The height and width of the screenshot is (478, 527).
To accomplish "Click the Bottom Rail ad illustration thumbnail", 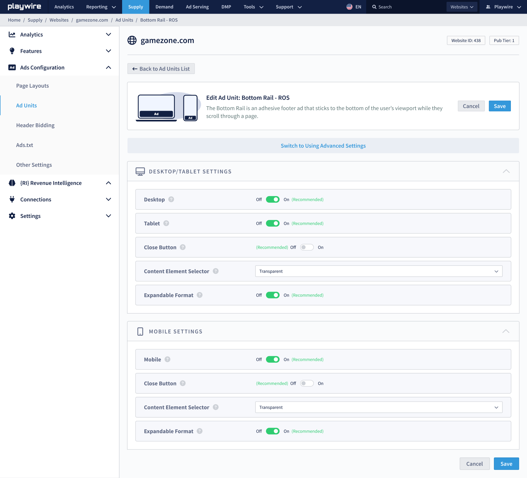I will 168,107.
